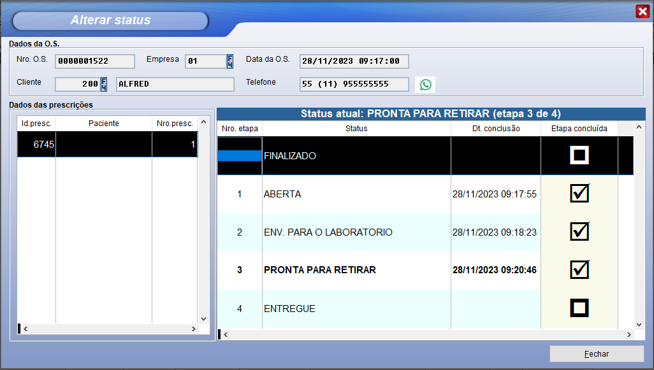The image size is (654, 370).
Task: Click the Status column header
Action: click(356, 129)
